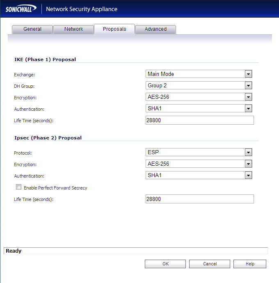Click Phase 1 Life Time field
The width and height of the screenshot is (279, 283).
200,120
